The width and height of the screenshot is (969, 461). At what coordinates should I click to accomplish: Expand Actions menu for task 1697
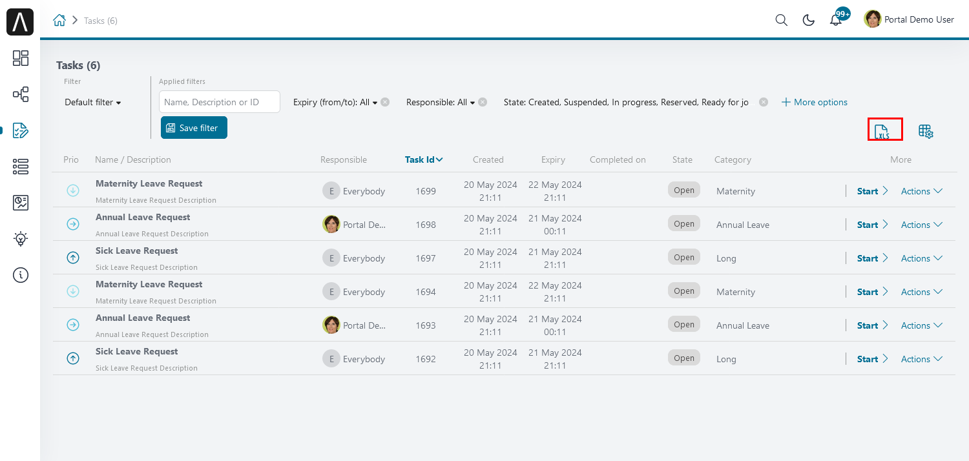click(x=922, y=258)
